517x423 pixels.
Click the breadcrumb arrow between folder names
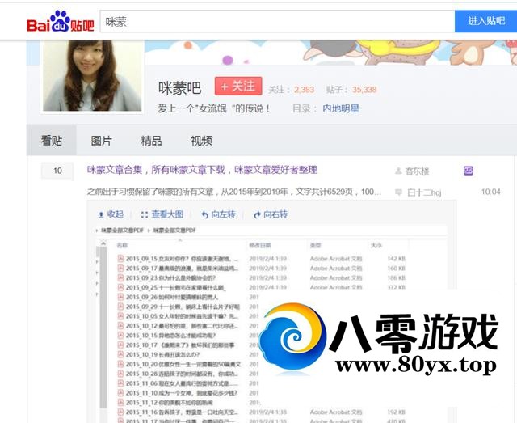click(149, 231)
